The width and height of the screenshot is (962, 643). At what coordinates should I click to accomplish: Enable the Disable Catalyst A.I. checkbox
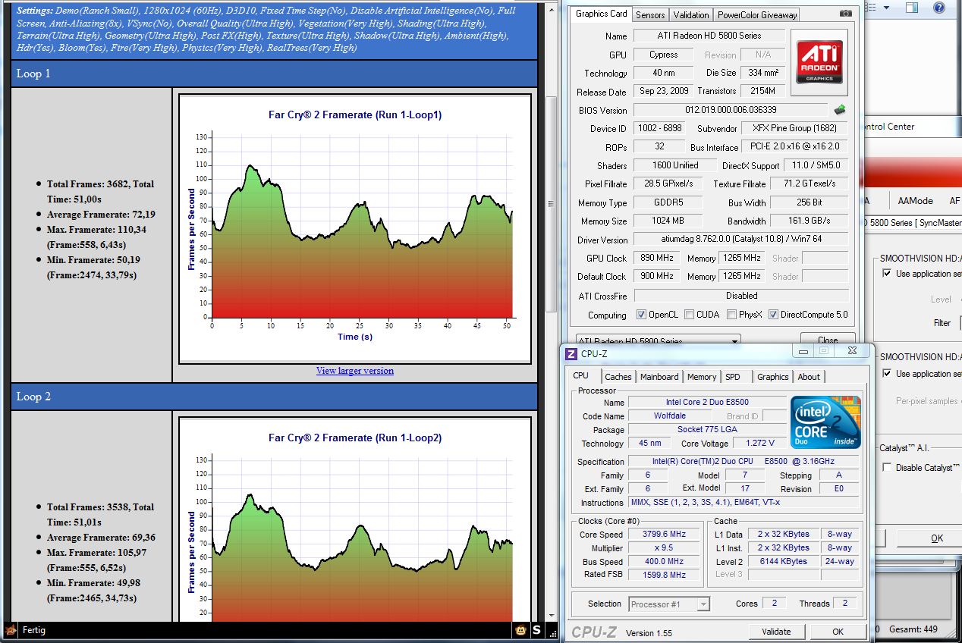(886, 468)
